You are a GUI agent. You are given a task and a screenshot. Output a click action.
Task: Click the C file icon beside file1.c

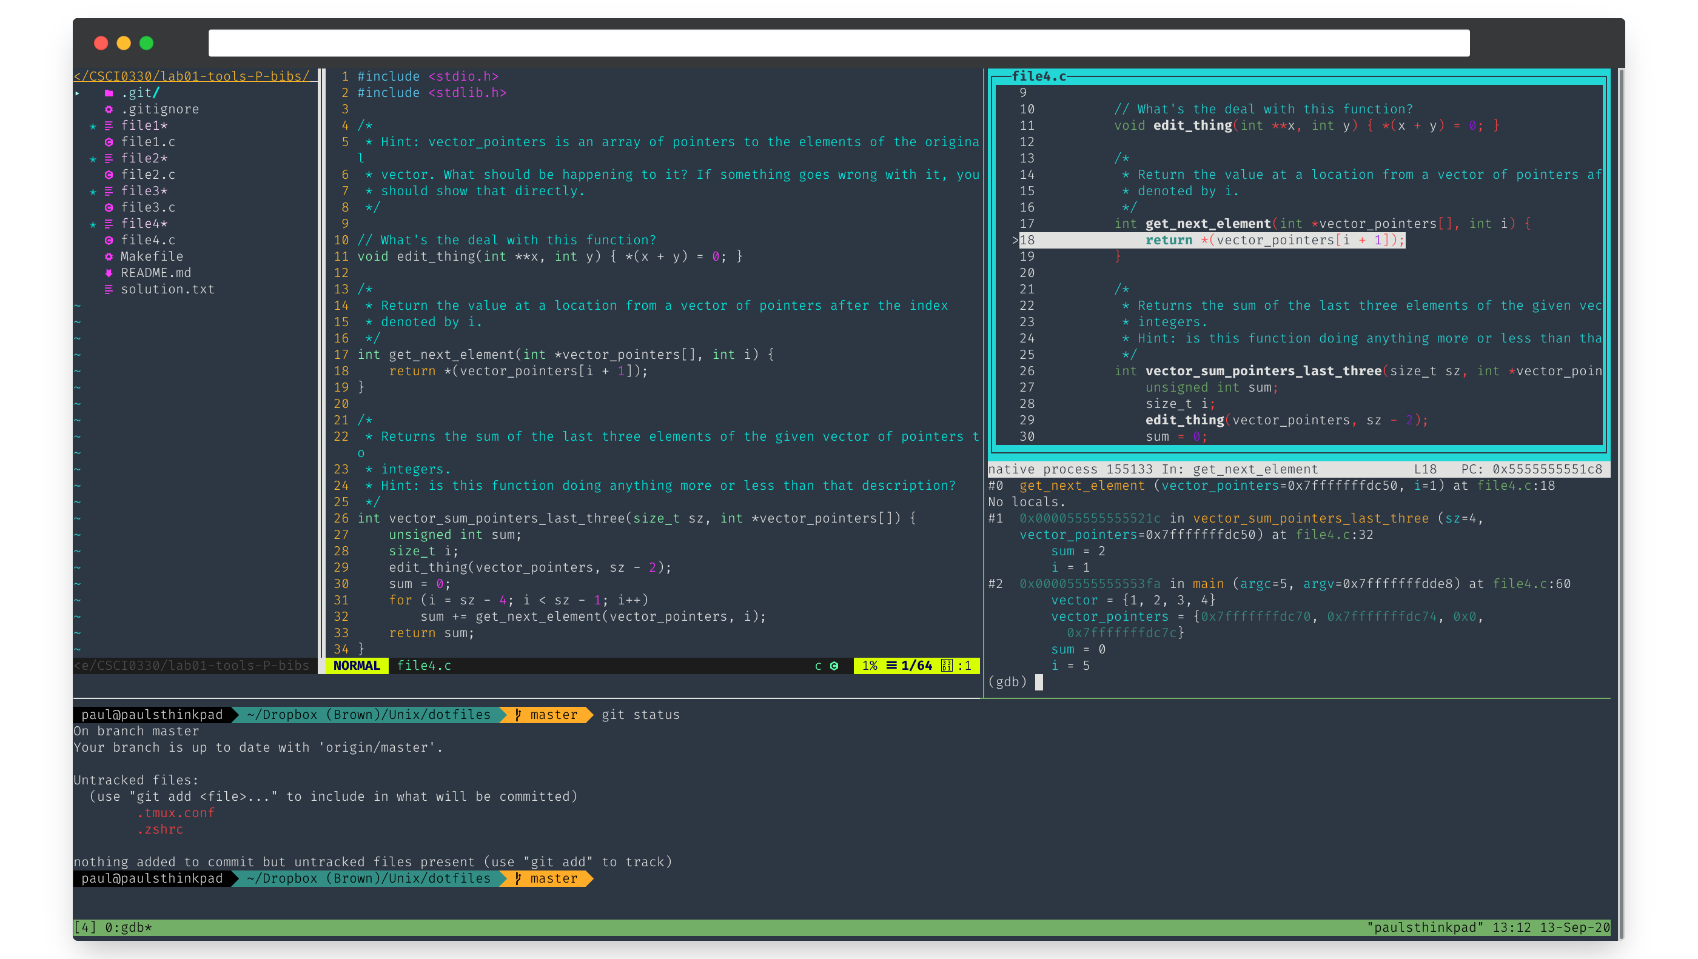109,142
